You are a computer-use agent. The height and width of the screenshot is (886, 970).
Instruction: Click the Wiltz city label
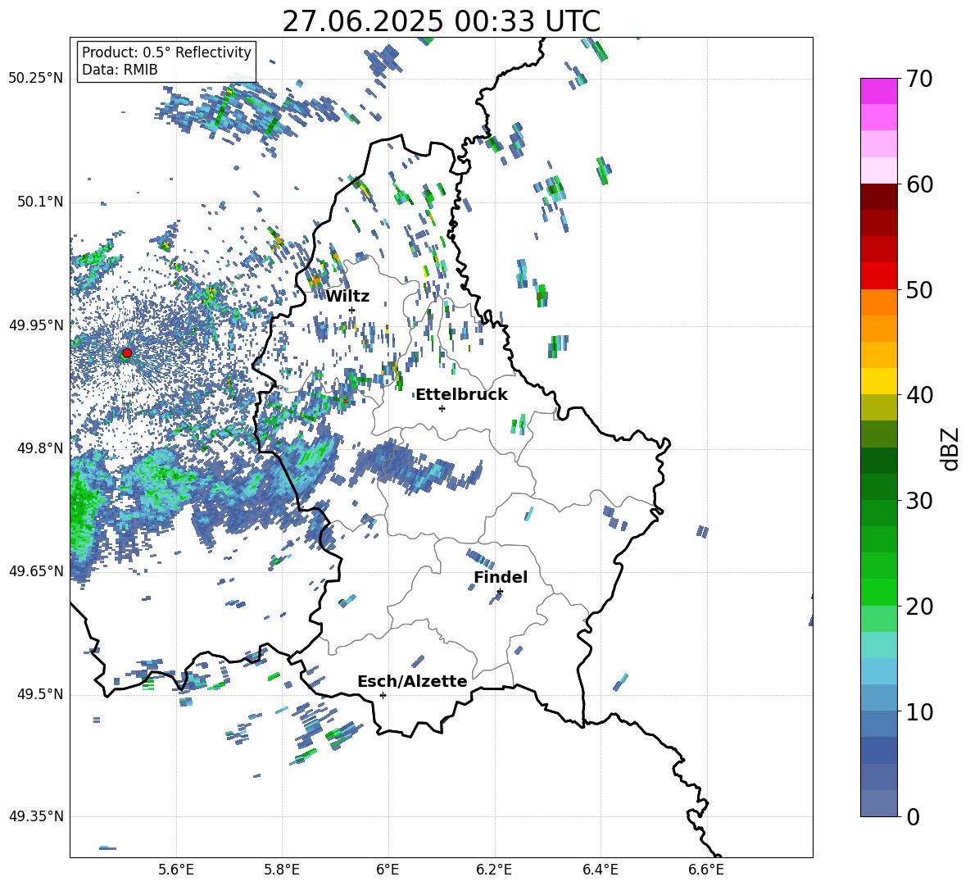pyautogui.click(x=347, y=297)
